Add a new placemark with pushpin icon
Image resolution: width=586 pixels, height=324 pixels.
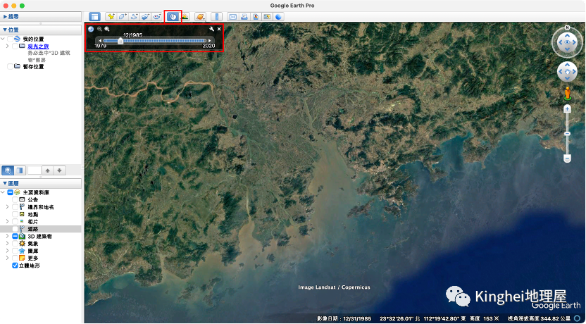pyautogui.click(x=111, y=16)
